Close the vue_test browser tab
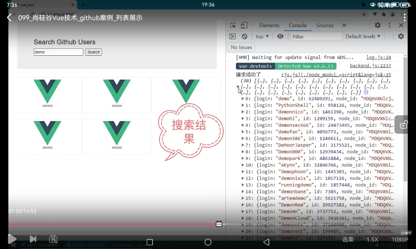Screen dimensions: 416x249 click(73, 5)
